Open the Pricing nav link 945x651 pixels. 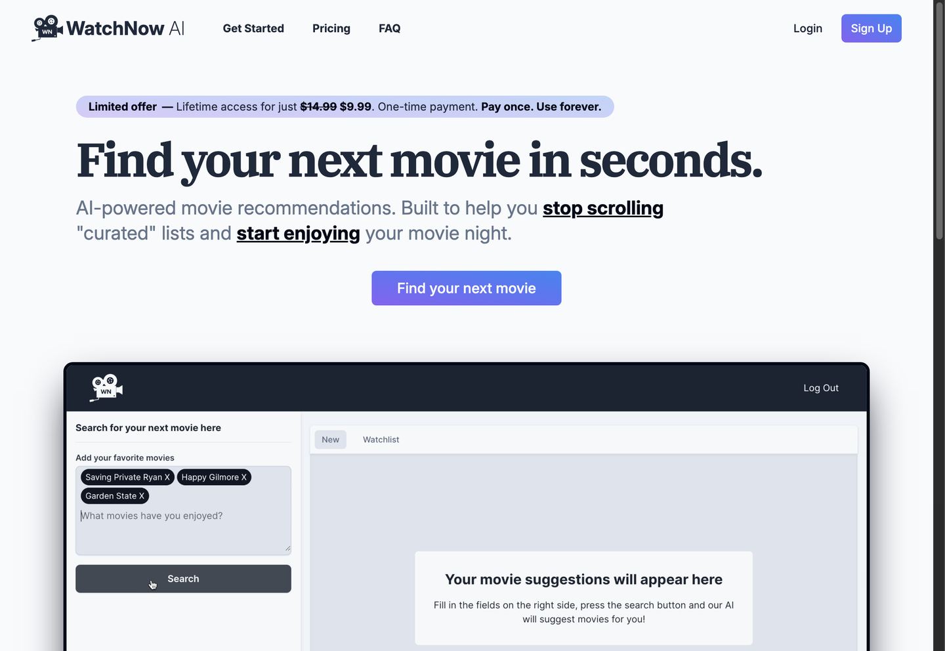331,28
